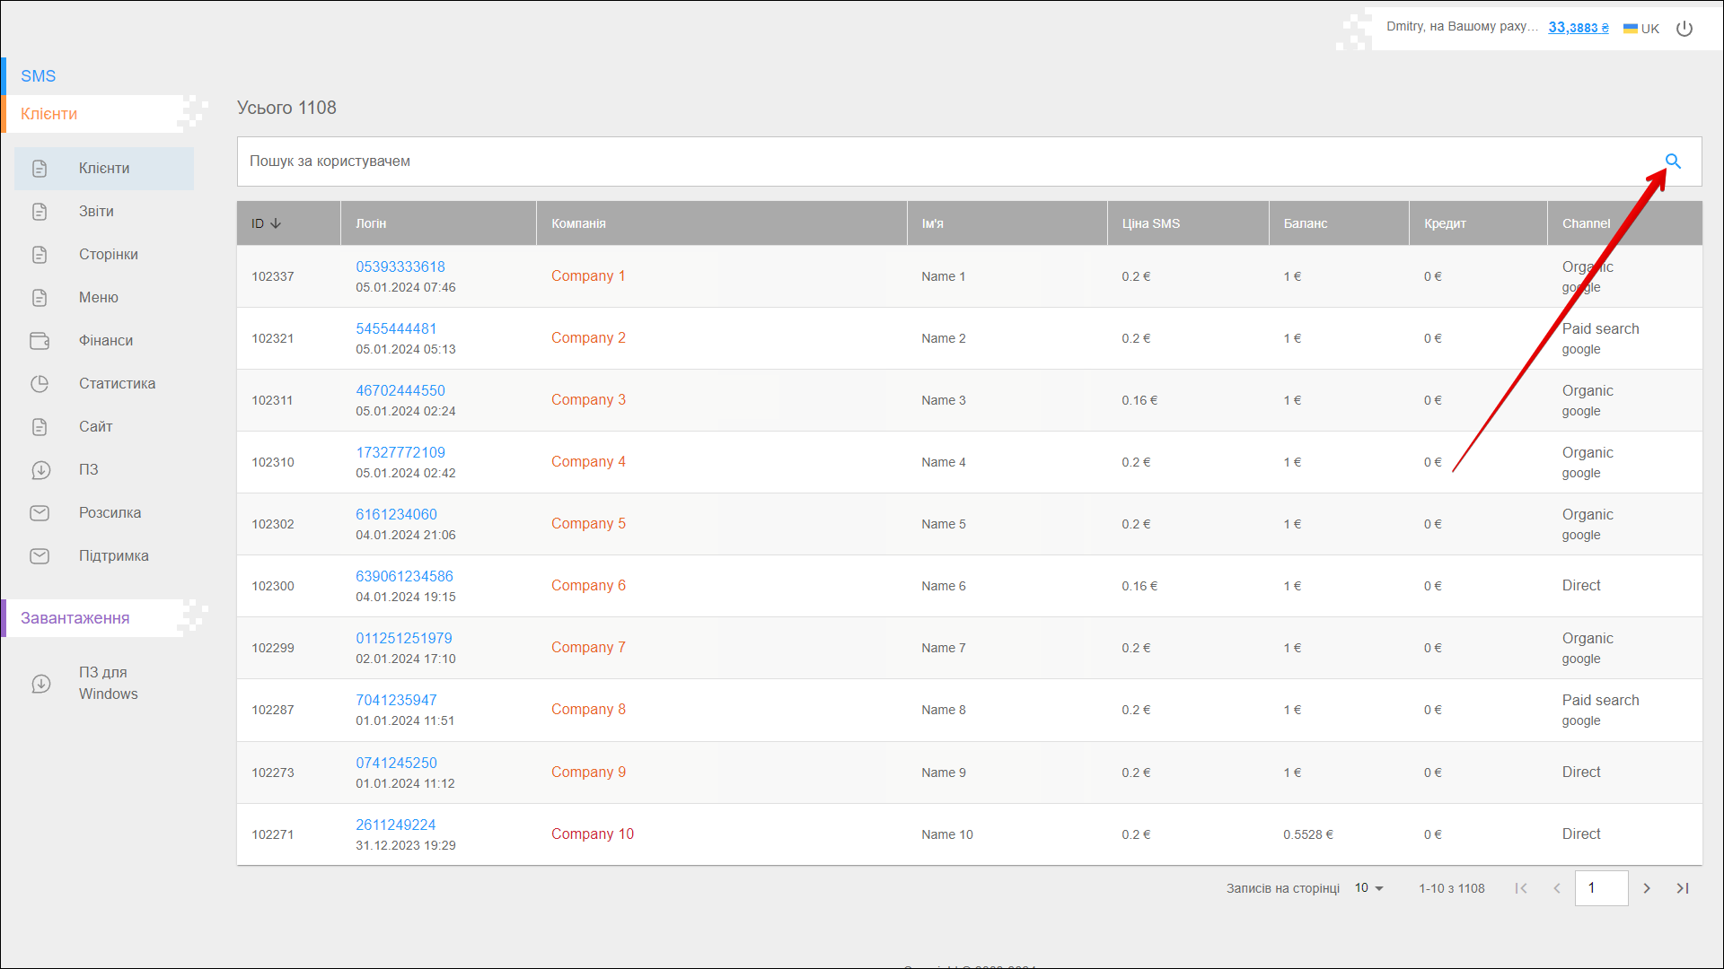The height and width of the screenshot is (969, 1724).
Task: Click the Звіти document icon
Action: (x=40, y=212)
